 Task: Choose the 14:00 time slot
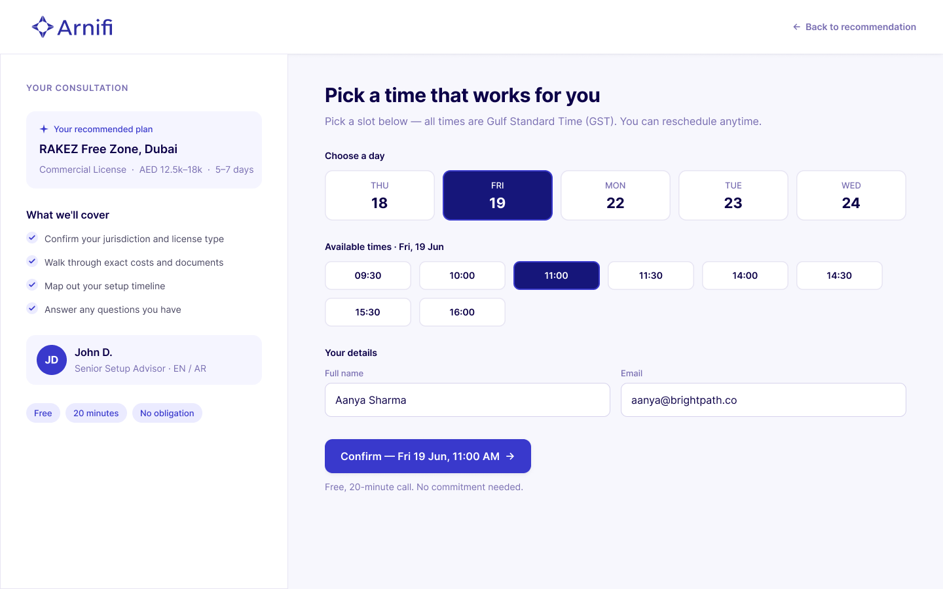(745, 276)
